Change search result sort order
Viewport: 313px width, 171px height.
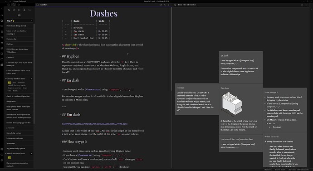29,10
